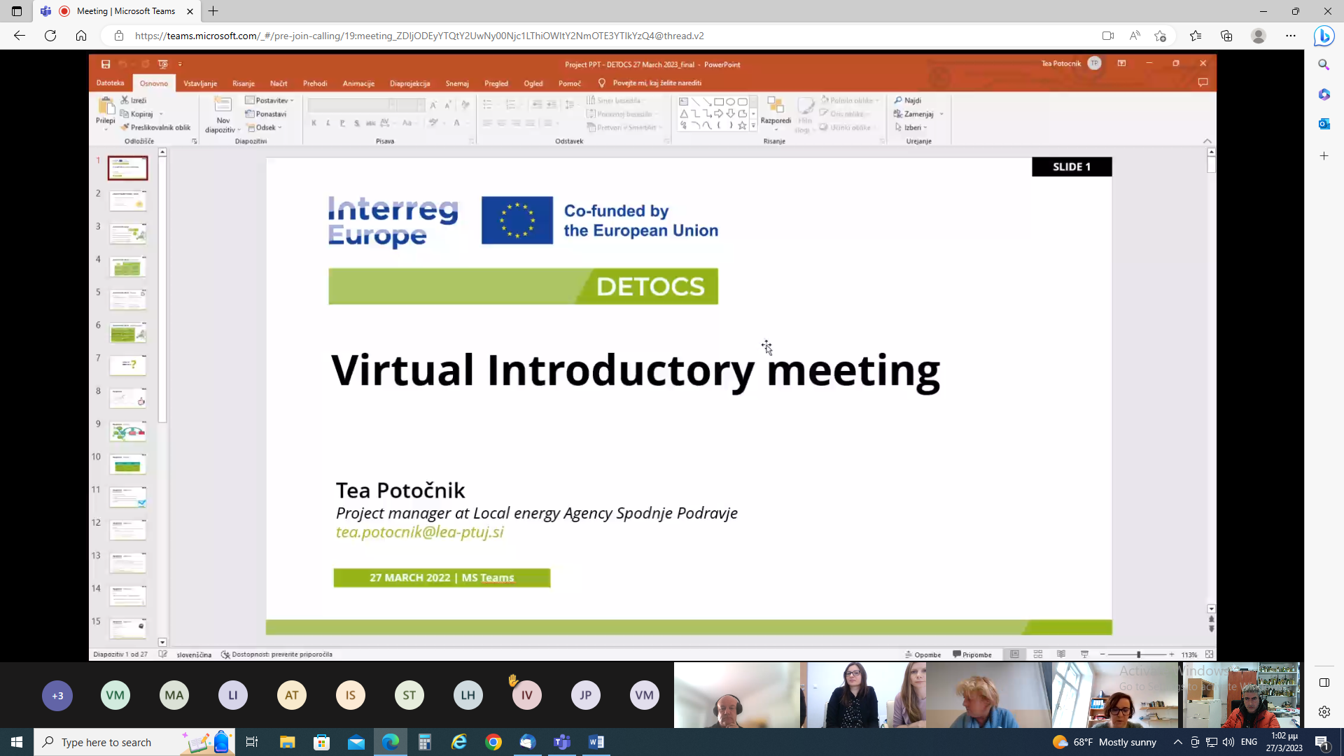Click the Preslikovalnik oblik format painter
1344x756 pixels.
(155, 127)
